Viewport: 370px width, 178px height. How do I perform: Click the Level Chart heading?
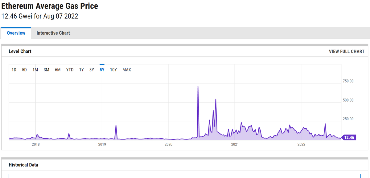[x=20, y=52]
